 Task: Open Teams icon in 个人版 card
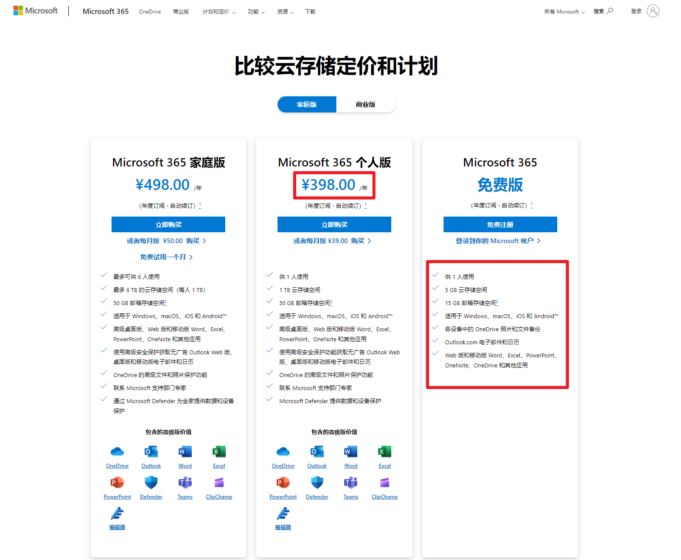(351, 482)
